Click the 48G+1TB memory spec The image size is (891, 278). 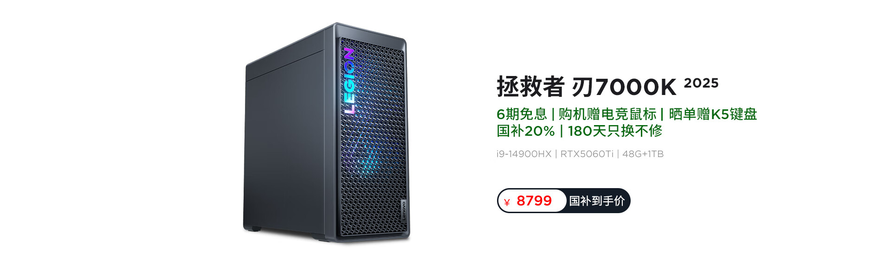pos(643,154)
